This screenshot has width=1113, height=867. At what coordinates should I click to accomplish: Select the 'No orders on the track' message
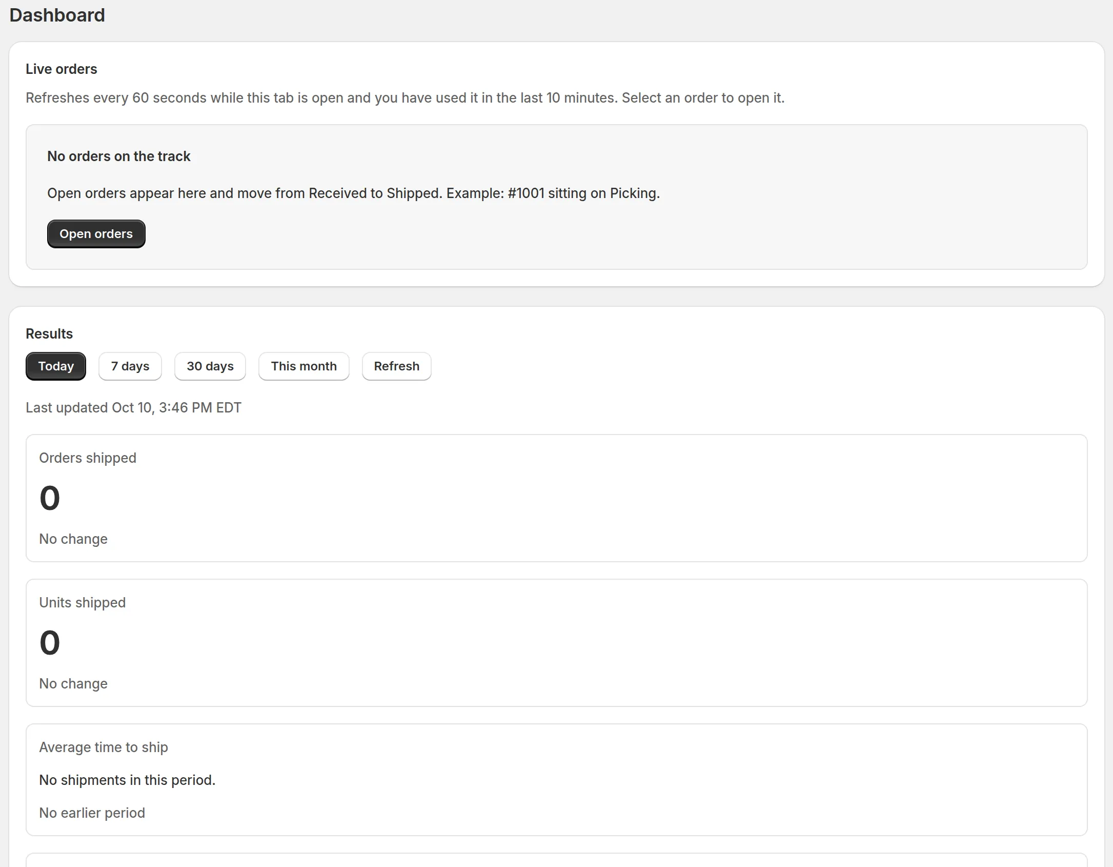click(119, 156)
